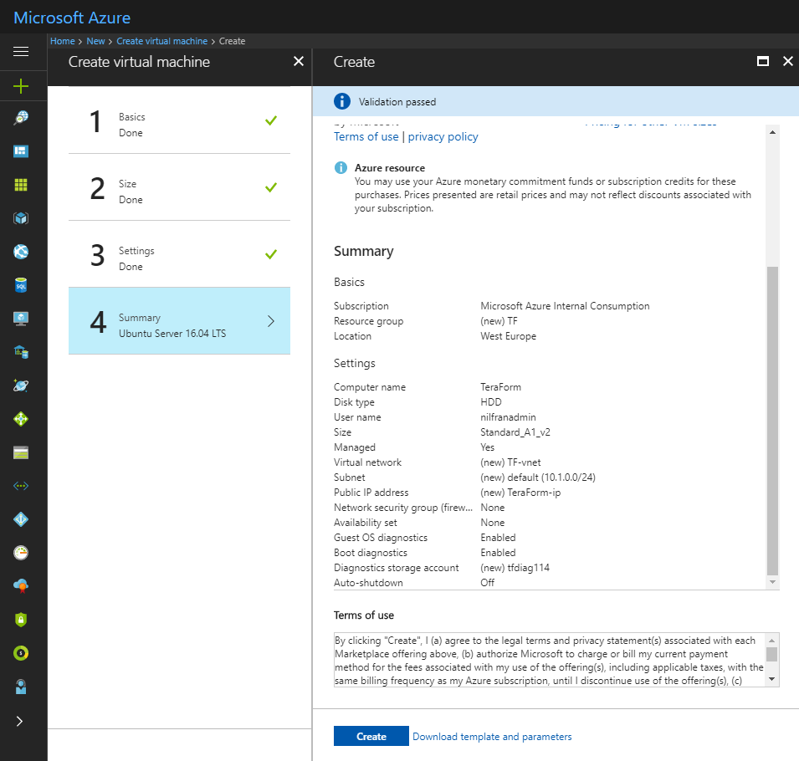The height and width of the screenshot is (761, 799).
Task: Open the globe with magnifier sidebar icon
Action: (21, 118)
